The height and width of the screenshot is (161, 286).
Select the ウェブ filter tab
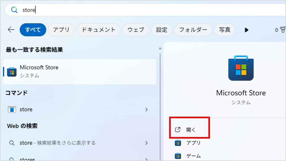click(136, 30)
